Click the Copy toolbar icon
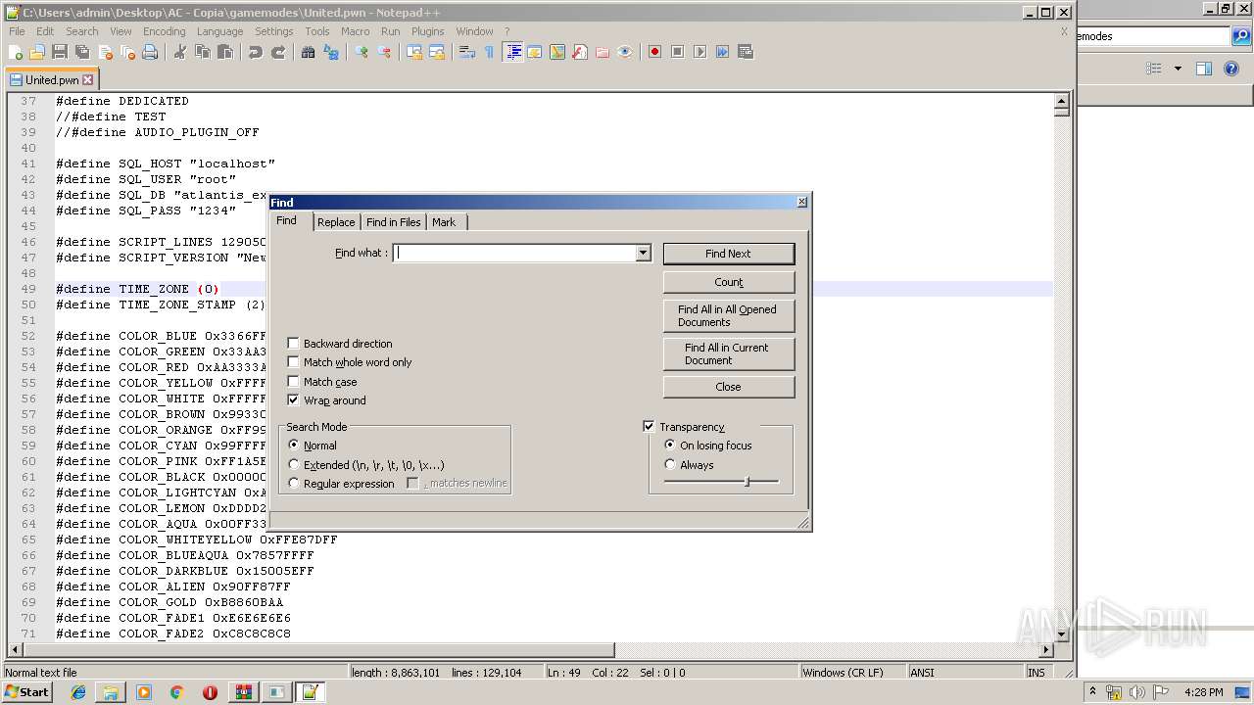The height and width of the screenshot is (705, 1254). pos(203,52)
